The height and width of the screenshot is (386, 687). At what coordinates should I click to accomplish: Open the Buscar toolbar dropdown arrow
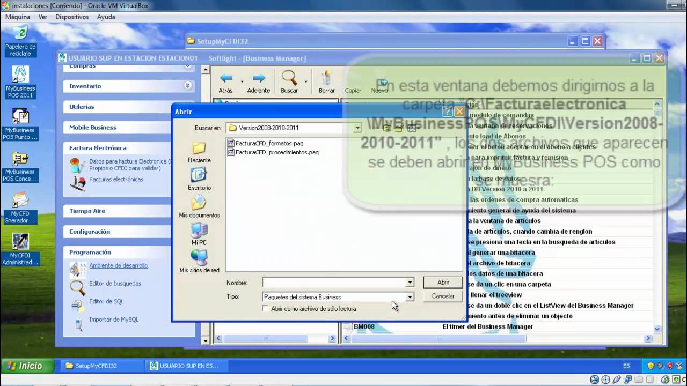click(x=306, y=81)
